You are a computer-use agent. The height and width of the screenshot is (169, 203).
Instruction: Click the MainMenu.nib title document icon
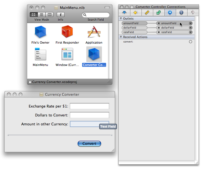(x=56, y=8)
